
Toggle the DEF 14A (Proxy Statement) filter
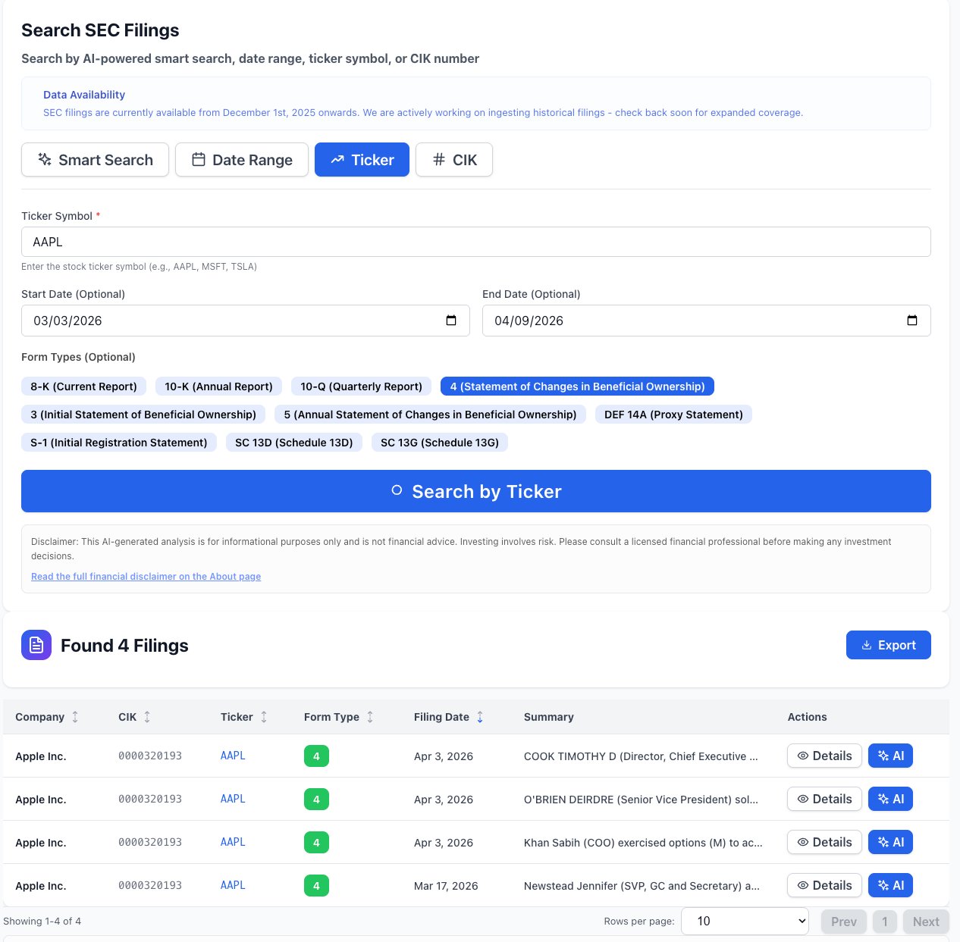(673, 415)
